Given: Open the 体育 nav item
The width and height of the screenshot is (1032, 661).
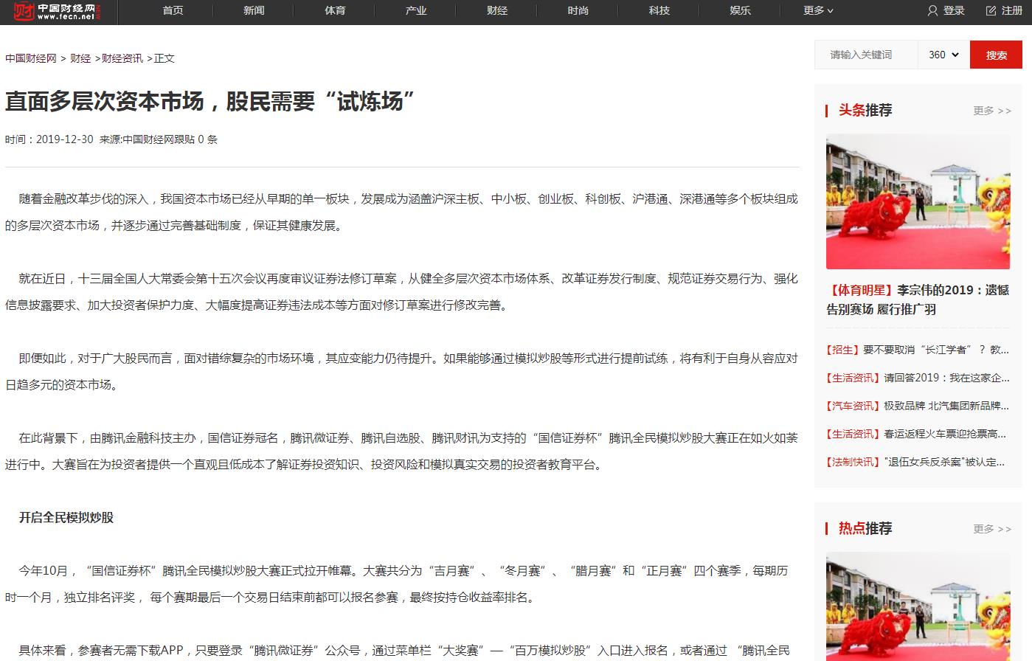Looking at the screenshot, I should 335,10.
